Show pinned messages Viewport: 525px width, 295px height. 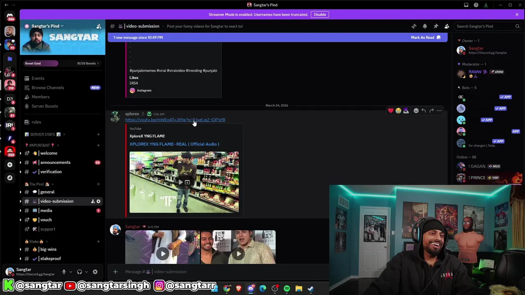(x=436, y=26)
